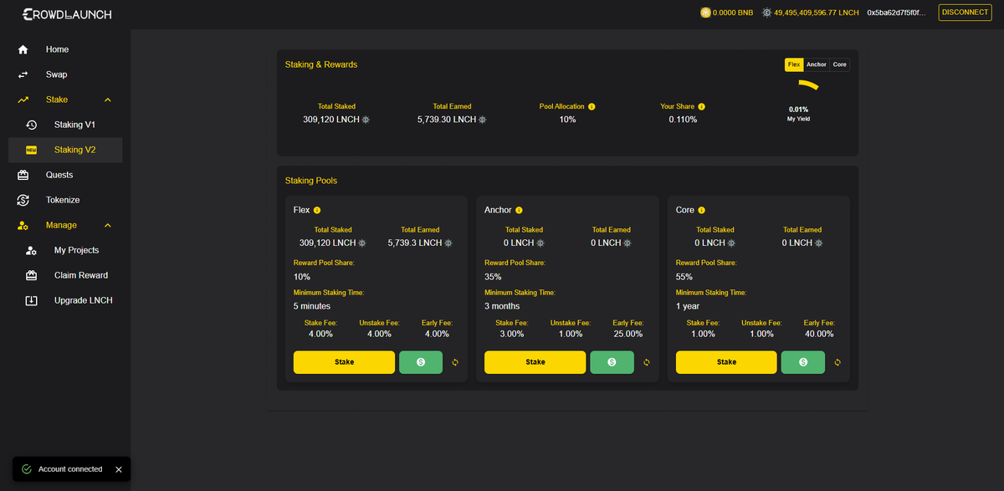Click the Stake trending-line icon

pos(23,100)
